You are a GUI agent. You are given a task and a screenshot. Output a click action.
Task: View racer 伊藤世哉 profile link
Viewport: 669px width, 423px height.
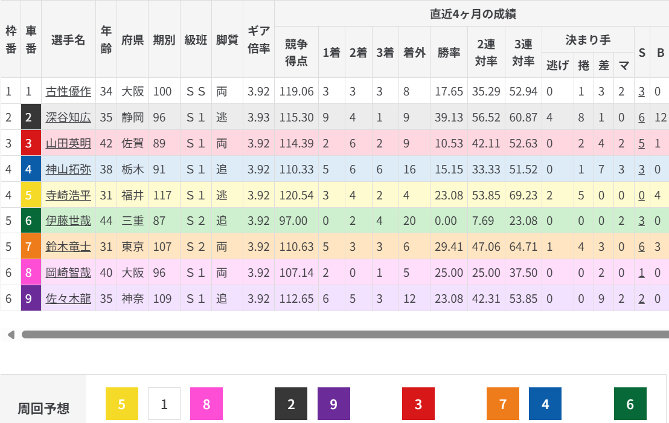68,221
